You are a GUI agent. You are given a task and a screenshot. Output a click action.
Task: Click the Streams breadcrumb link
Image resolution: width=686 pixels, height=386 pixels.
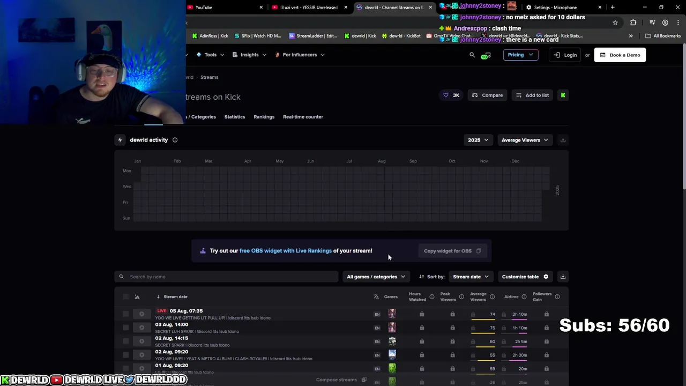click(210, 77)
